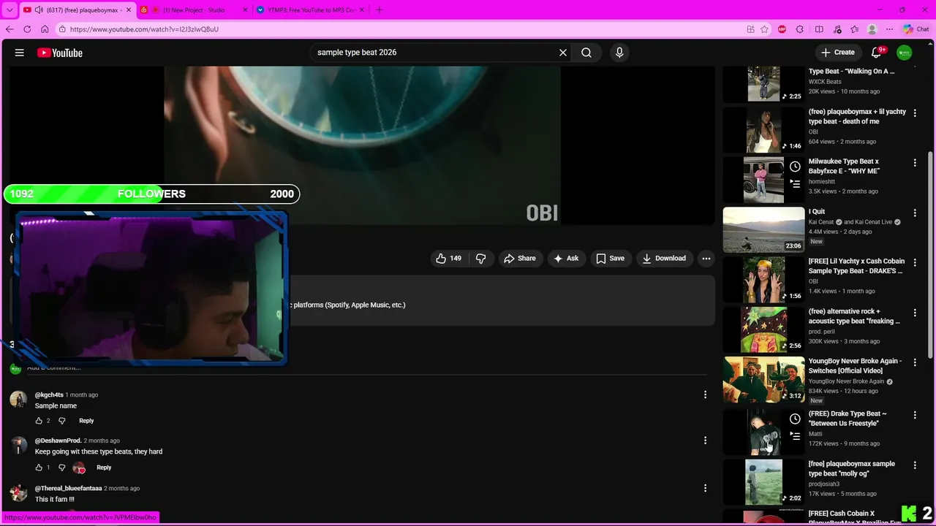Viewport: 936px width, 526px height.
Task: Clear the search box text
Action: coord(563,53)
